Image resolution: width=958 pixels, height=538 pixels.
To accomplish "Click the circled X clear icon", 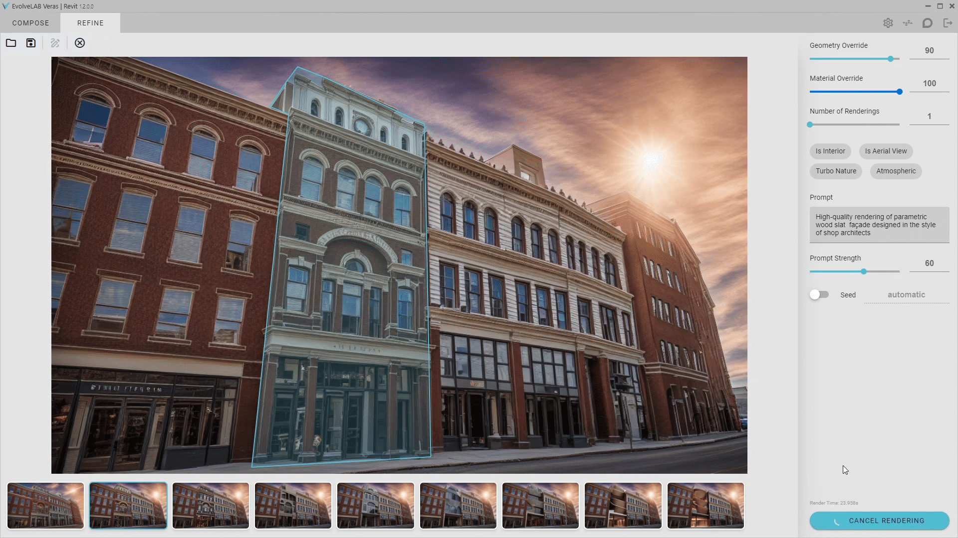I will coord(80,43).
